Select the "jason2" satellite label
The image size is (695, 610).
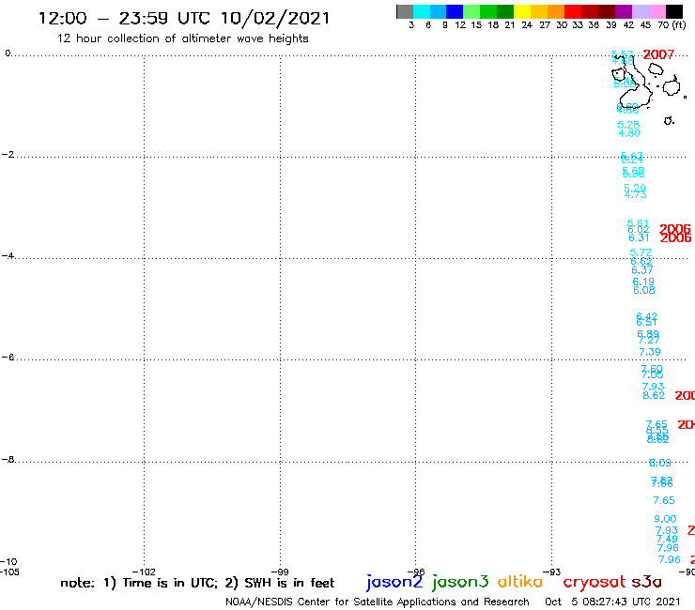394,582
